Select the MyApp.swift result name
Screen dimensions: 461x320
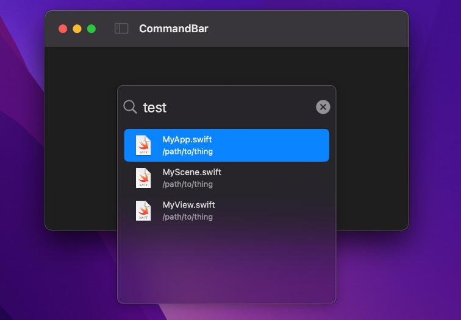point(187,140)
